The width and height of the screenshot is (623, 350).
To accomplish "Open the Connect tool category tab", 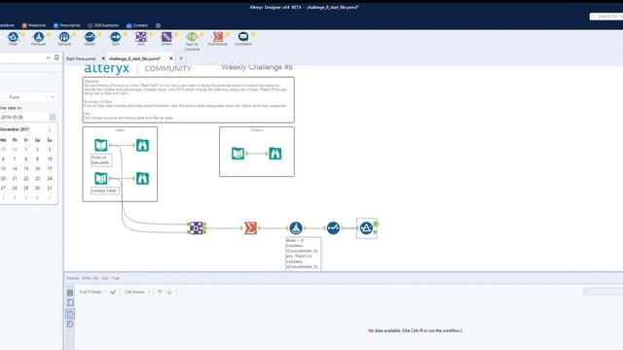I will [x=137, y=25].
